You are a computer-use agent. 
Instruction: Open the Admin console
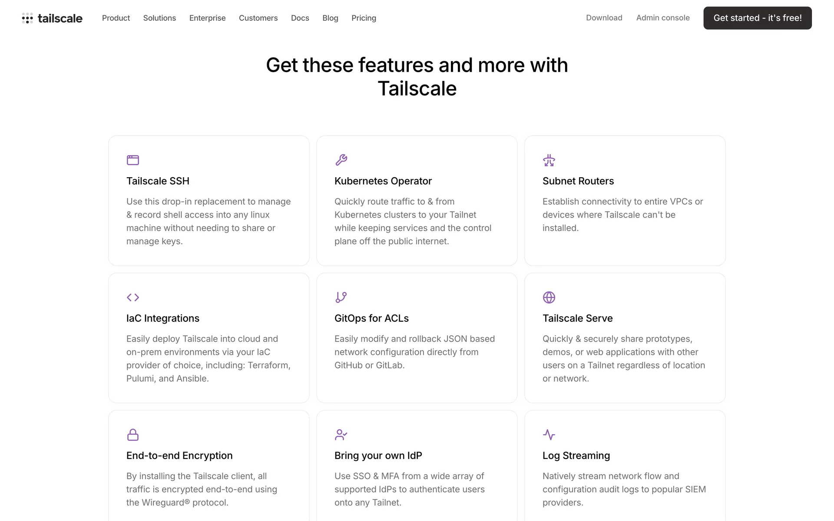click(x=663, y=18)
